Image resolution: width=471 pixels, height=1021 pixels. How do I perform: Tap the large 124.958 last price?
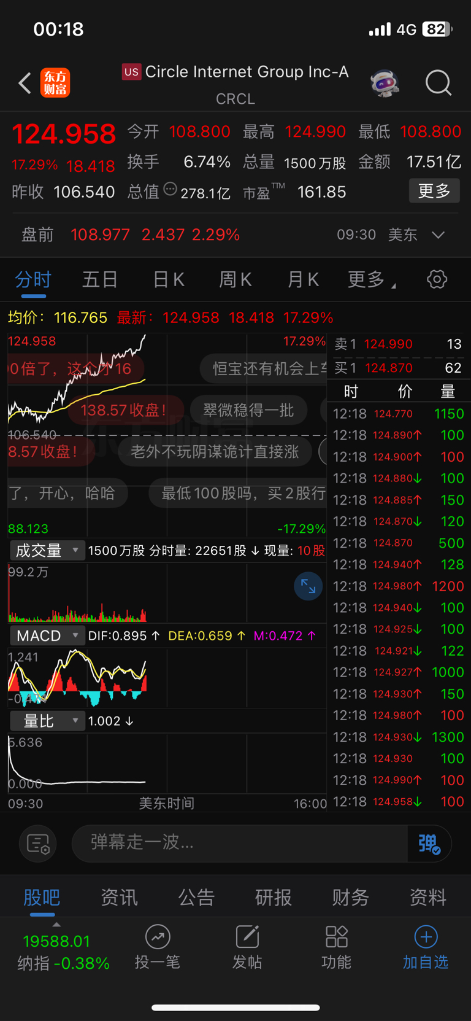(64, 134)
